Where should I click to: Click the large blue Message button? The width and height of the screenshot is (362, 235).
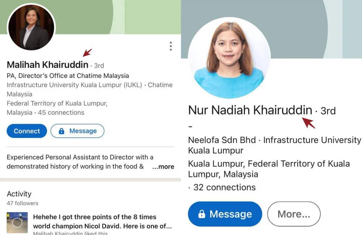point(225,214)
